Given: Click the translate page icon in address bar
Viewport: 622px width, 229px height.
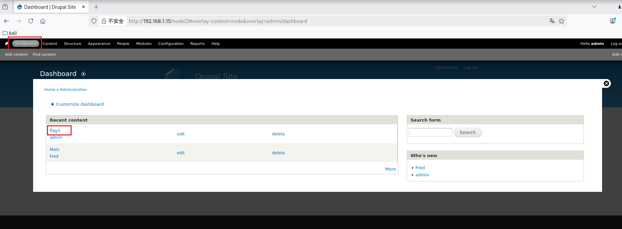Looking at the screenshot, I should (x=552, y=21).
